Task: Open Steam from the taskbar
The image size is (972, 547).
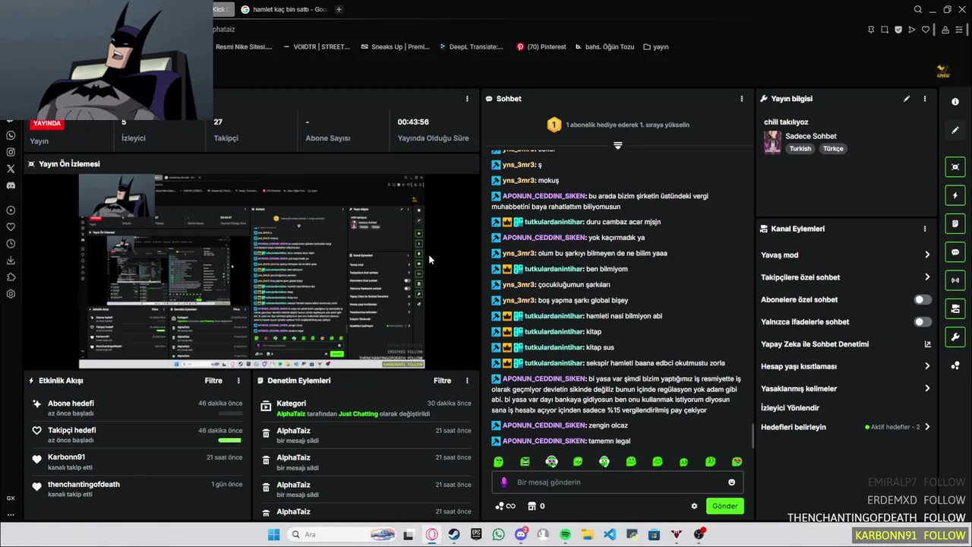Action: click(x=454, y=535)
